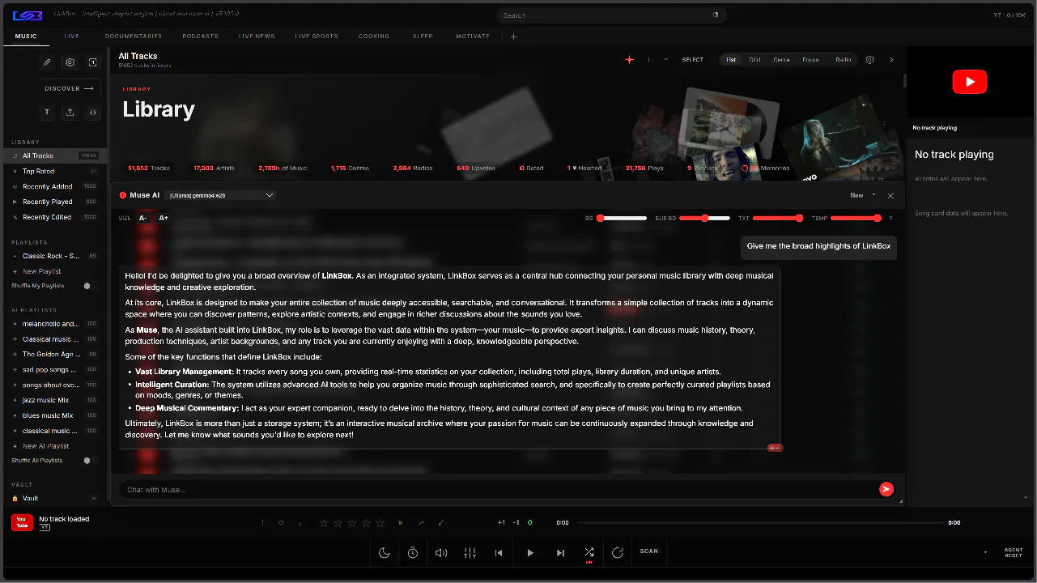Click the repeat loop icon

[x=618, y=552]
